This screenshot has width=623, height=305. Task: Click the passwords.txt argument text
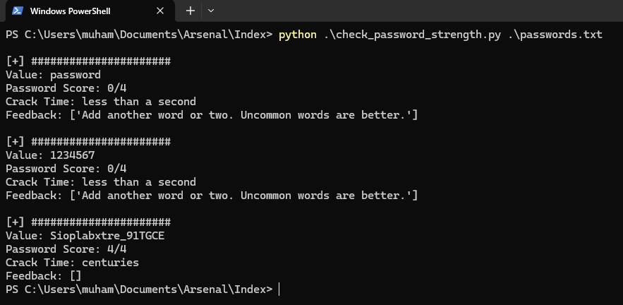click(x=555, y=34)
